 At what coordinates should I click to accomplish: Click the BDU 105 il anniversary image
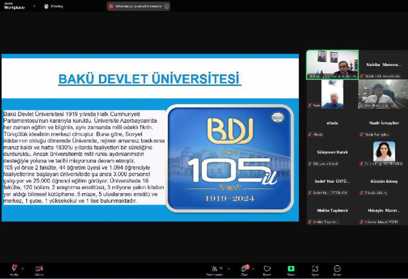pyautogui.click(x=230, y=159)
